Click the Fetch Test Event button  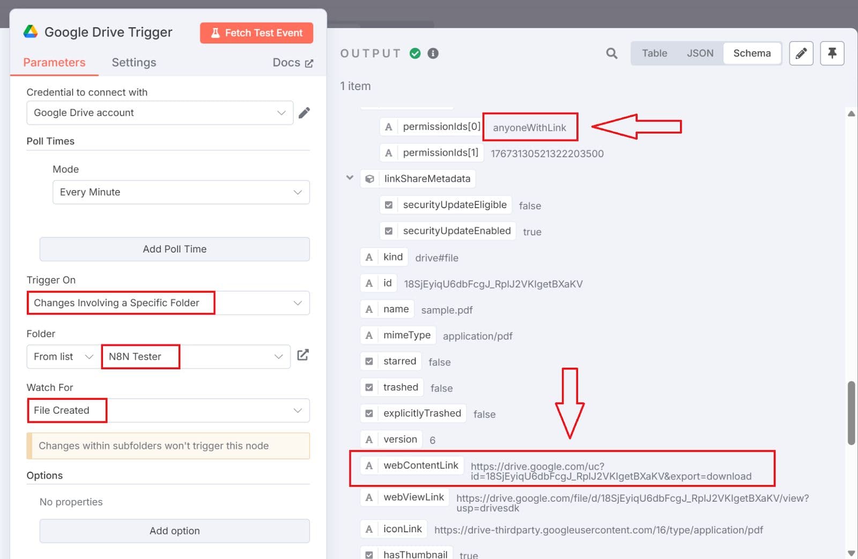pos(256,33)
